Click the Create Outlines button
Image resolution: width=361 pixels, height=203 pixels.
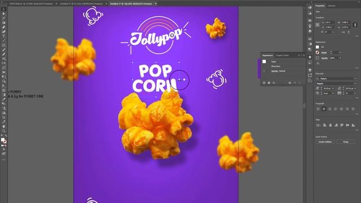(325, 142)
